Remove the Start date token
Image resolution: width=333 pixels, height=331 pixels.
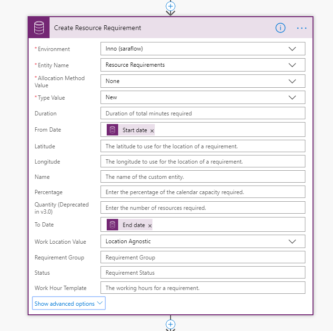click(152, 131)
